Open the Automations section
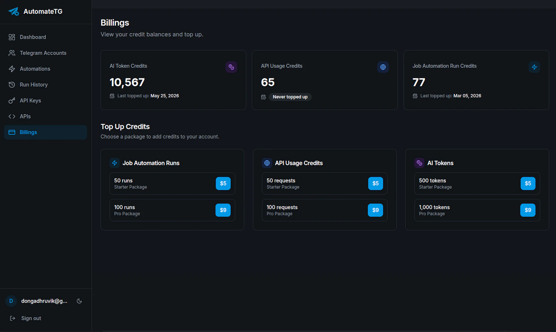556x332 pixels. click(46, 69)
